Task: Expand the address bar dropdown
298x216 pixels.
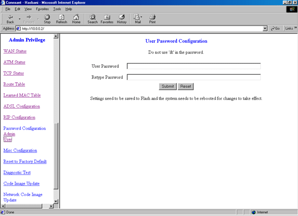Action: pyautogui.click(x=265, y=29)
